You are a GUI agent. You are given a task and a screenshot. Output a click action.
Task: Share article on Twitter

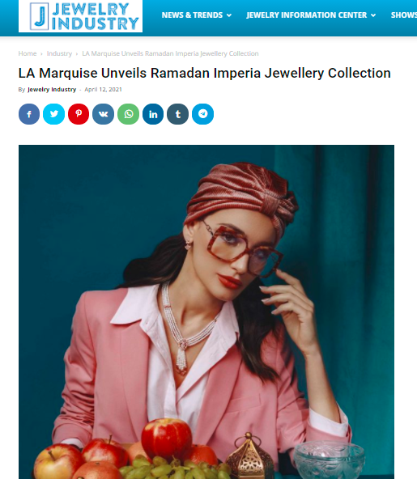click(53, 114)
